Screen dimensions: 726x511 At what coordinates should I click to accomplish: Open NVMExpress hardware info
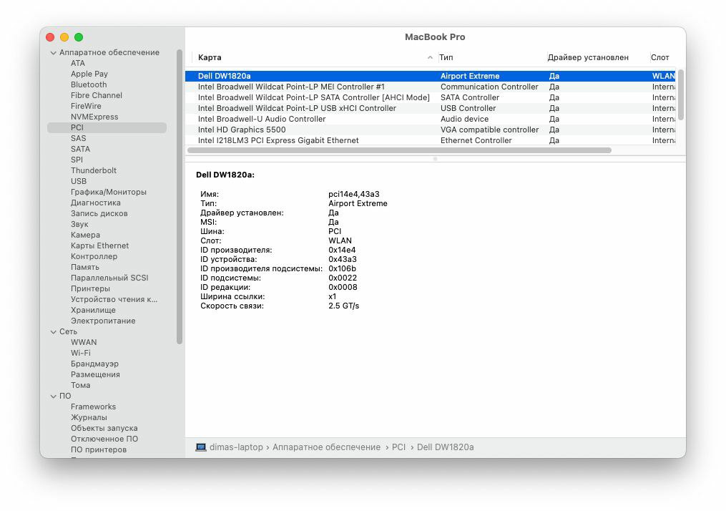point(94,117)
